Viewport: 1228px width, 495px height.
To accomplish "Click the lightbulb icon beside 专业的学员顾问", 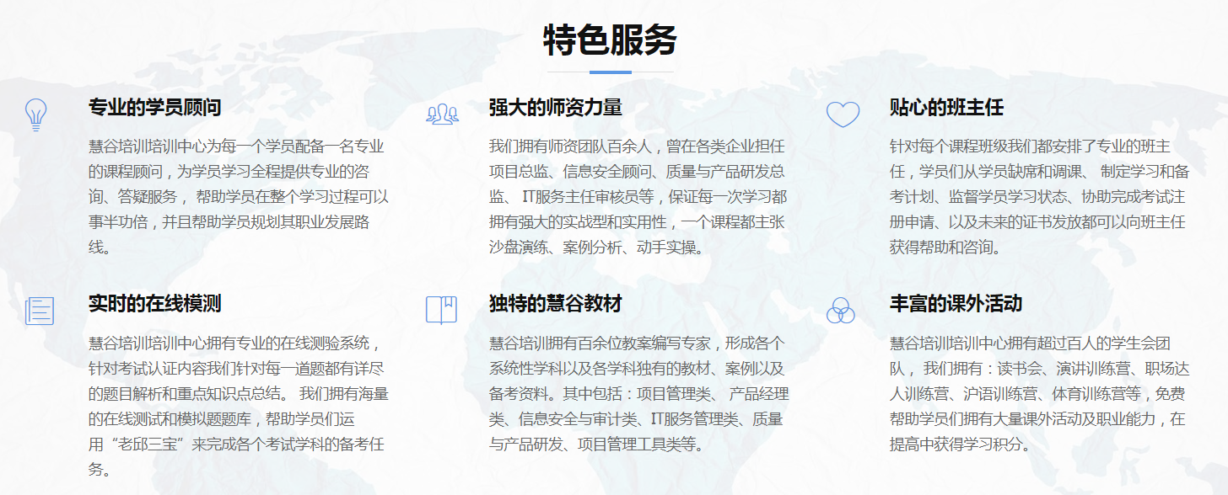I will pyautogui.click(x=35, y=114).
